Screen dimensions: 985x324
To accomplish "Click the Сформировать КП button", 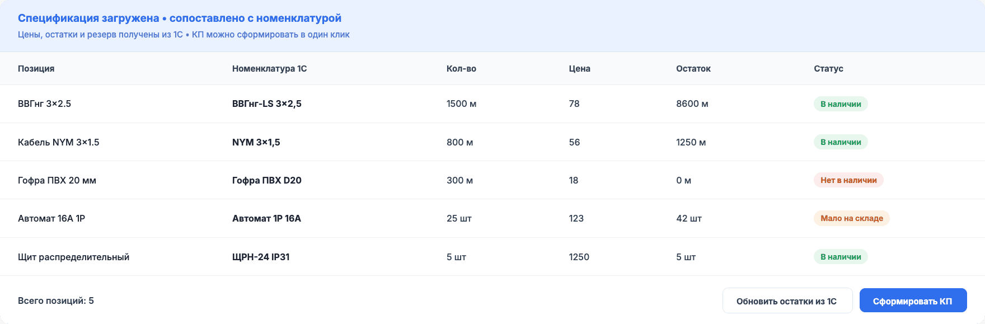I will [x=913, y=300].
